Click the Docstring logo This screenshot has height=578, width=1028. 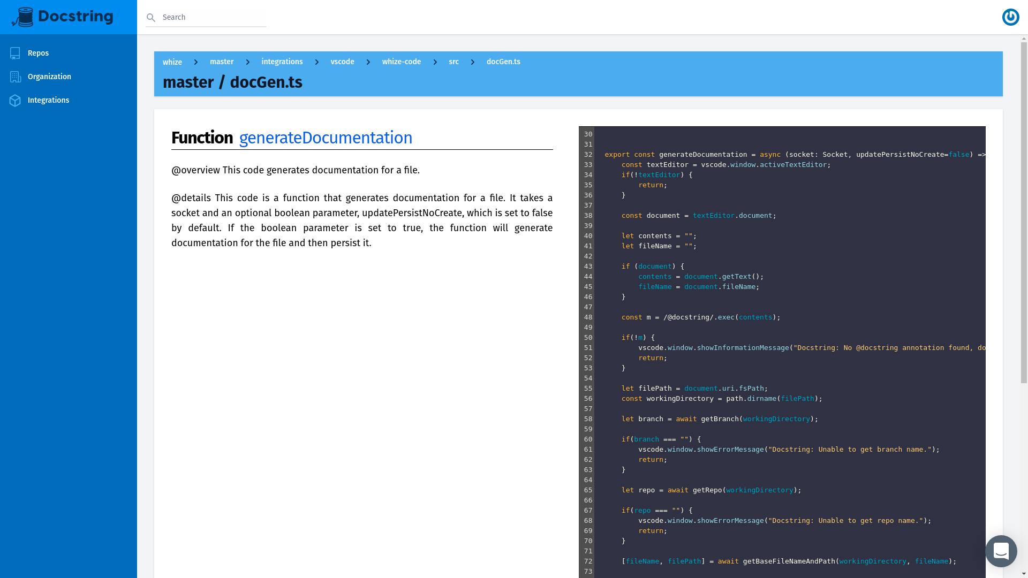click(x=63, y=17)
